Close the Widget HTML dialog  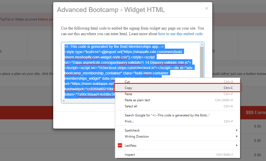(206, 9)
